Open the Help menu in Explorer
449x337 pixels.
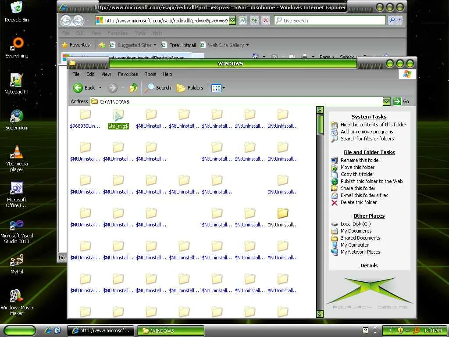(x=167, y=74)
